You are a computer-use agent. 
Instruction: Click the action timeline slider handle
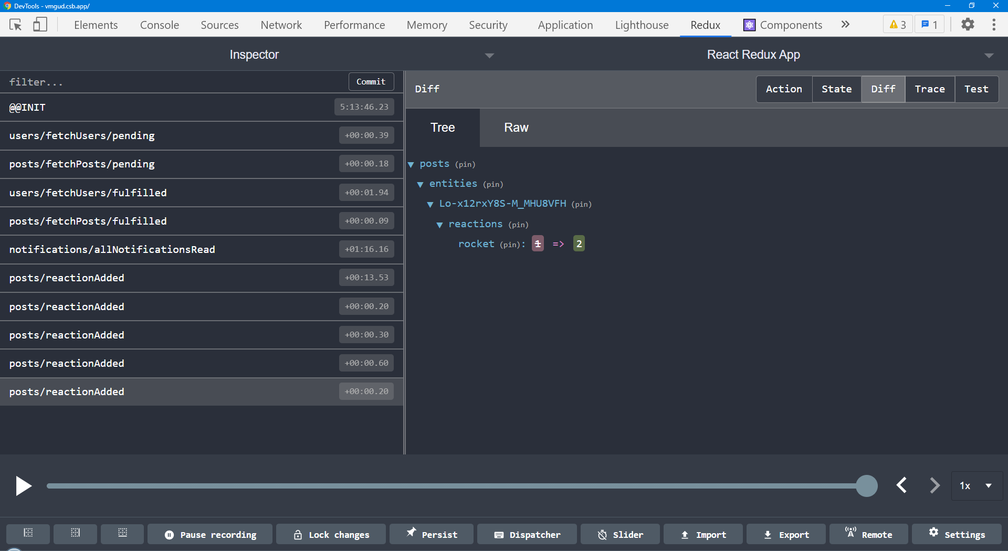[x=867, y=486]
